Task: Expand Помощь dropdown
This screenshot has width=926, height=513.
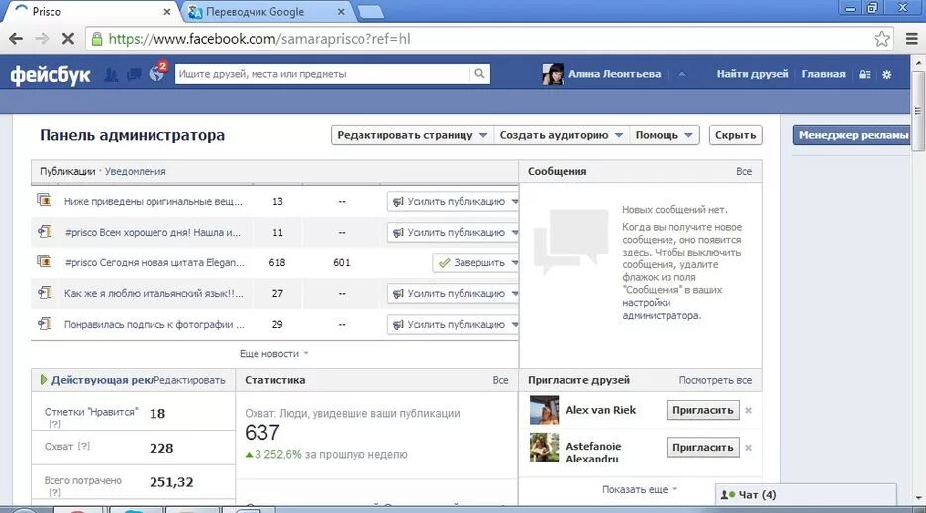Action: coord(664,135)
